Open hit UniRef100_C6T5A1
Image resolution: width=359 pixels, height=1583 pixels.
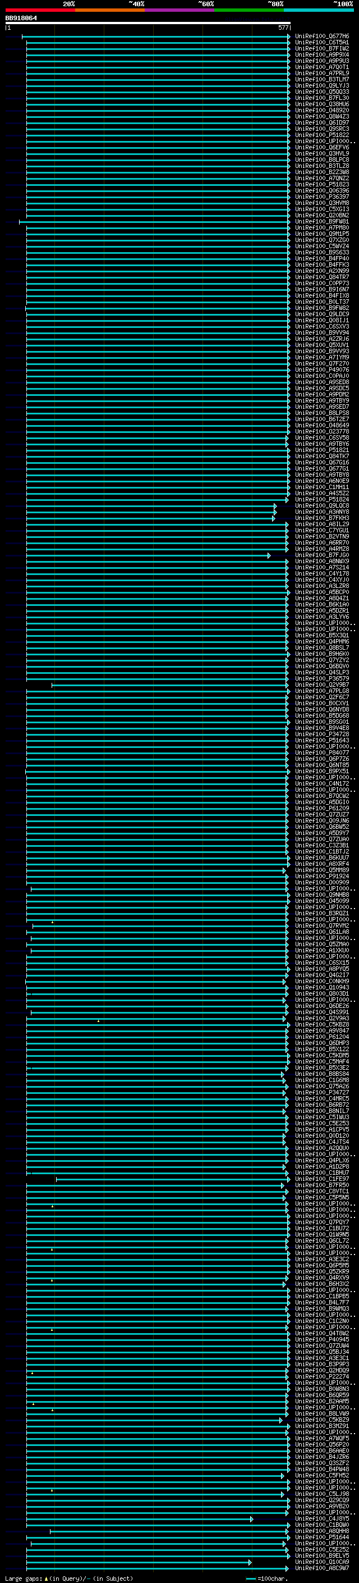(322, 43)
